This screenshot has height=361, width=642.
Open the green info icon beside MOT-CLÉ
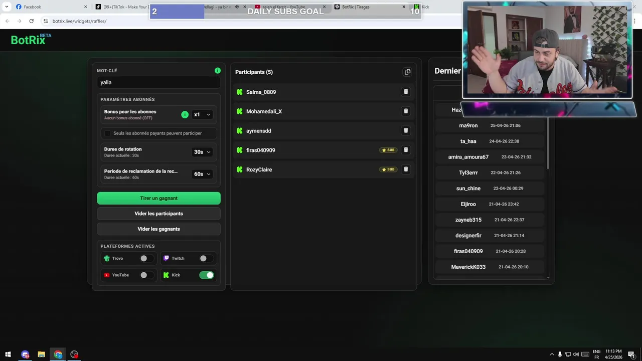(217, 71)
